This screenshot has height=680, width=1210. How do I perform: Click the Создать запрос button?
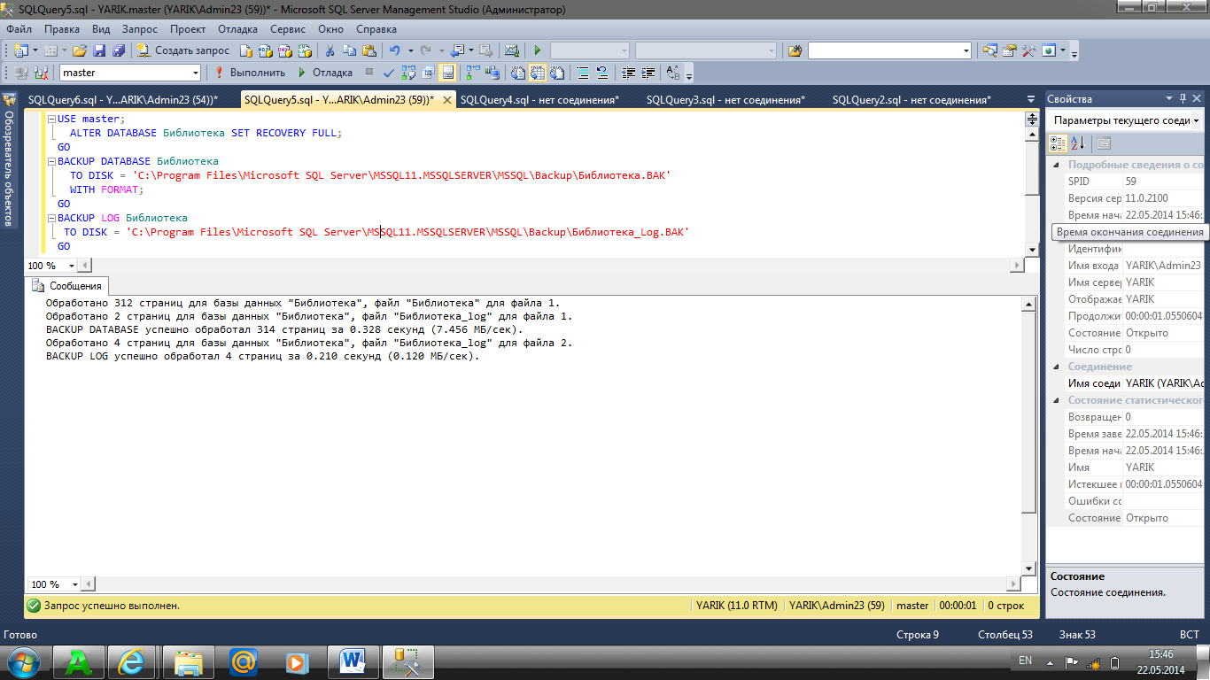(182, 50)
